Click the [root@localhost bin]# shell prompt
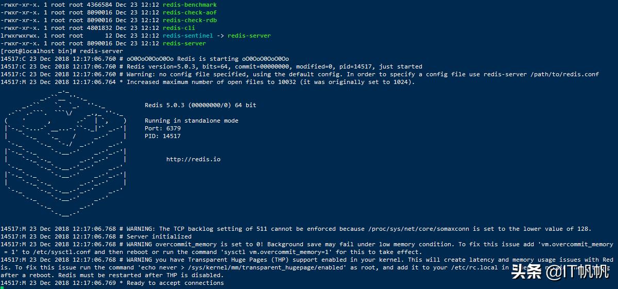618x289 pixels. coord(39,51)
